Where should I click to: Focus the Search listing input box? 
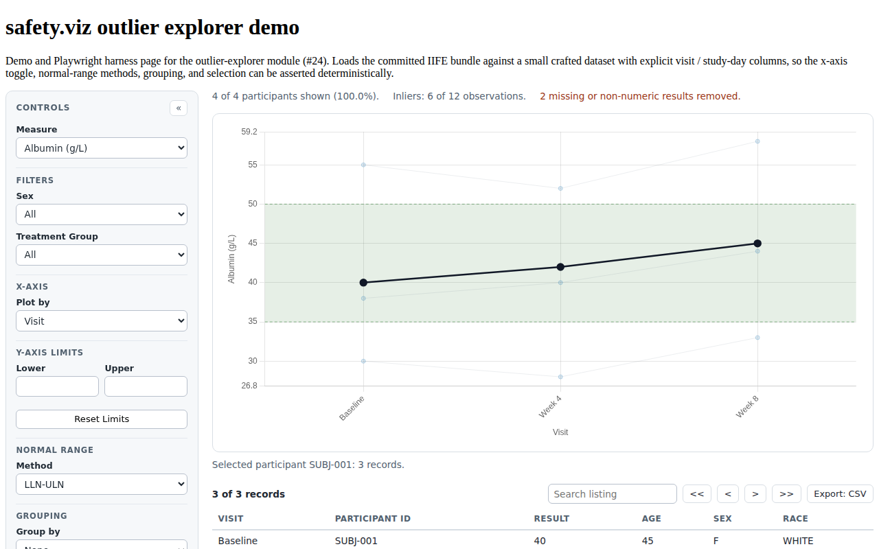click(613, 493)
